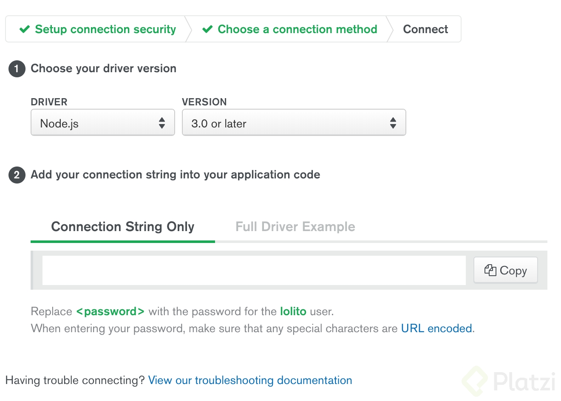561x401 pixels.
Task: Click the version dropdown up-down arrows
Action: click(x=393, y=123)
